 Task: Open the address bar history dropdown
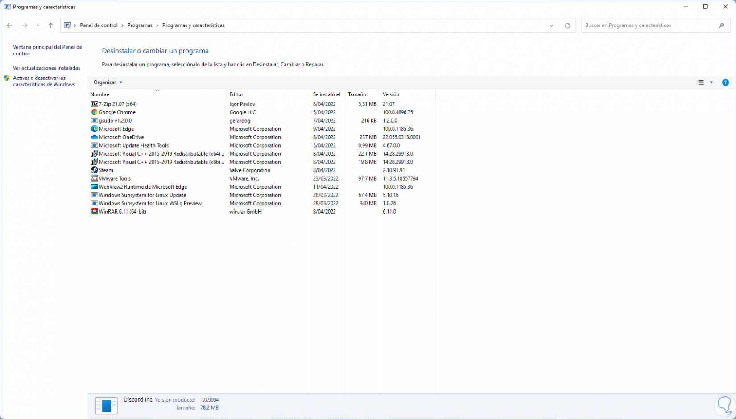(x=551, y=25)
